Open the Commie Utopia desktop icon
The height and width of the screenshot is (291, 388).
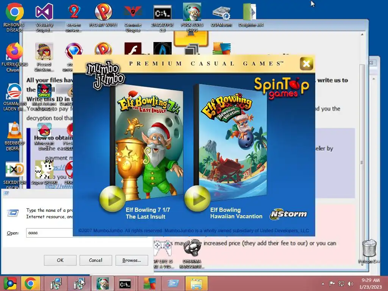[x=133, y=12]
